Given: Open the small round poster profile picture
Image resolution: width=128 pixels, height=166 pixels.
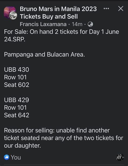Looking at the screenshot, I should (13, 15).
